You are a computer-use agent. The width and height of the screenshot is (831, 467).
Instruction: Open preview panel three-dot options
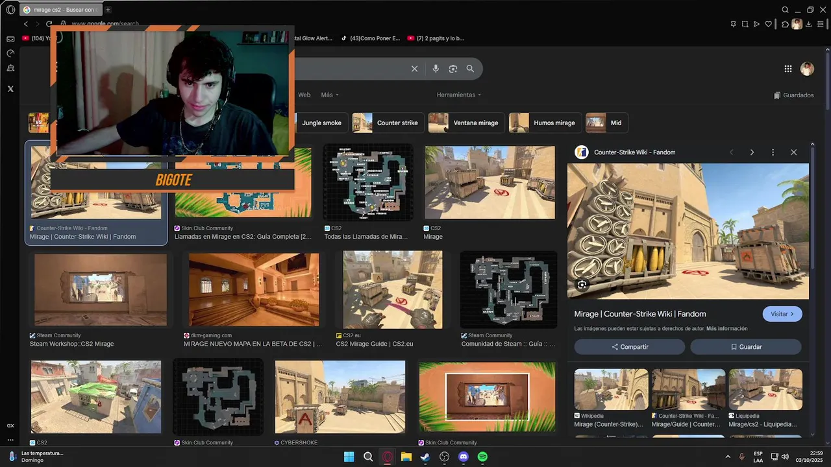click(773, 152)
